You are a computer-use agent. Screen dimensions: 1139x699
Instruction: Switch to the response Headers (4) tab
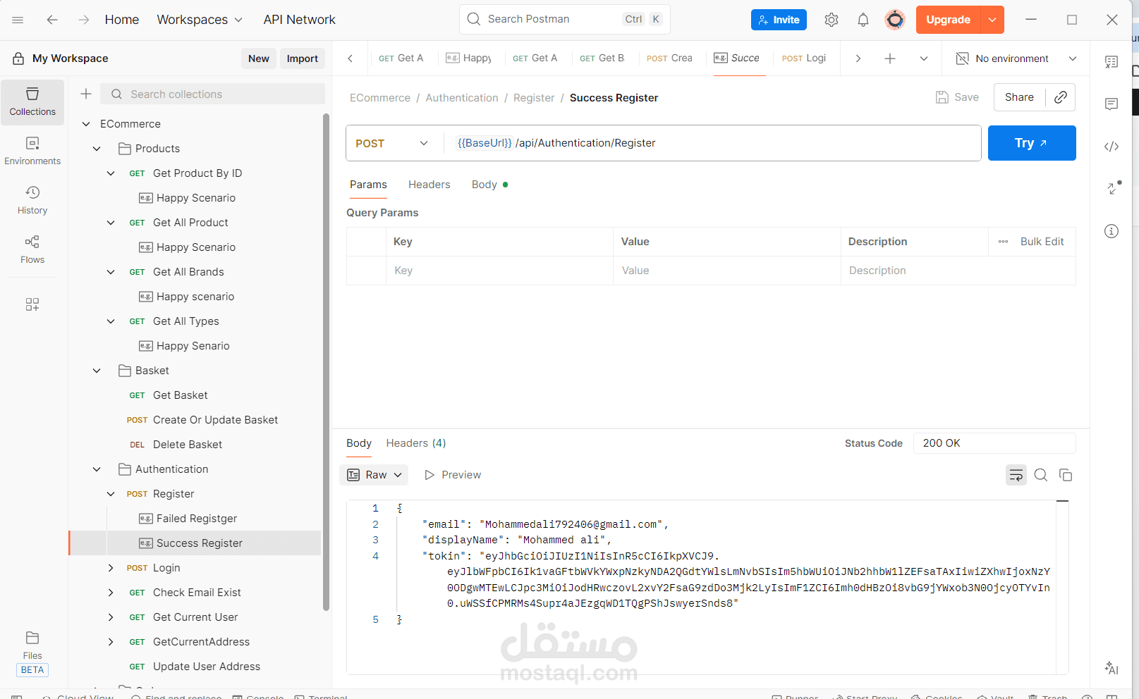point(416,443)
